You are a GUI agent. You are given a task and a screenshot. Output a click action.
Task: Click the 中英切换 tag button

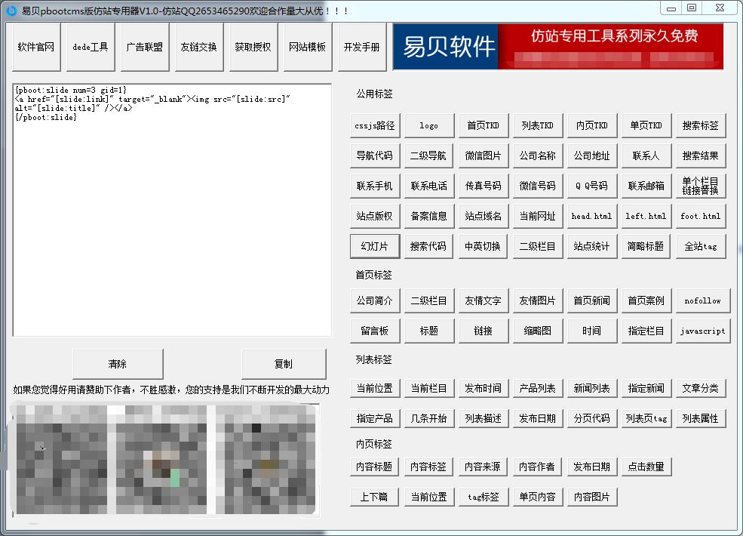click(483, 245)
